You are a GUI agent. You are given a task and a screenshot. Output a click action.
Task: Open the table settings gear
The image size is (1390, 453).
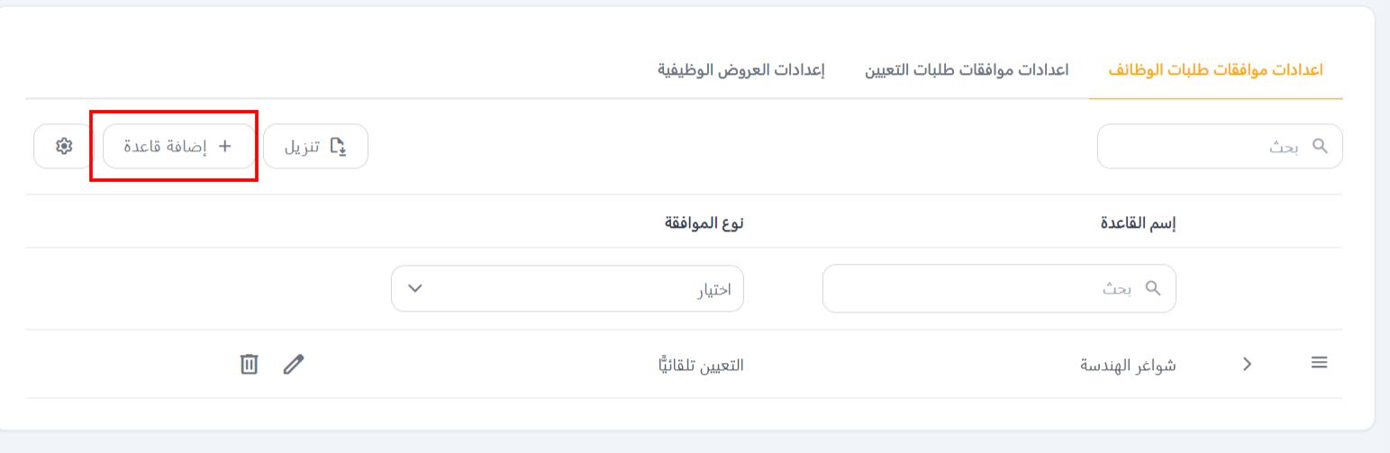click(x=63, y=146)
